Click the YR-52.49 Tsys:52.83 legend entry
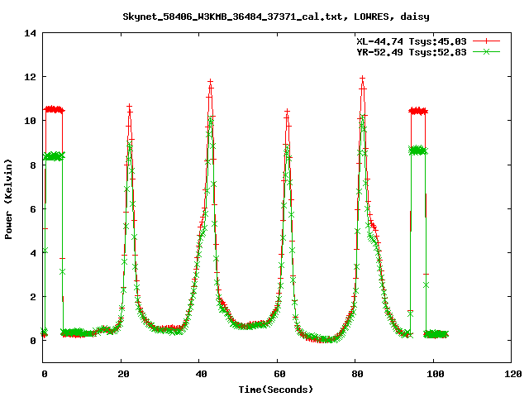The width and height of the screenshot is (529, 397). 412,52
